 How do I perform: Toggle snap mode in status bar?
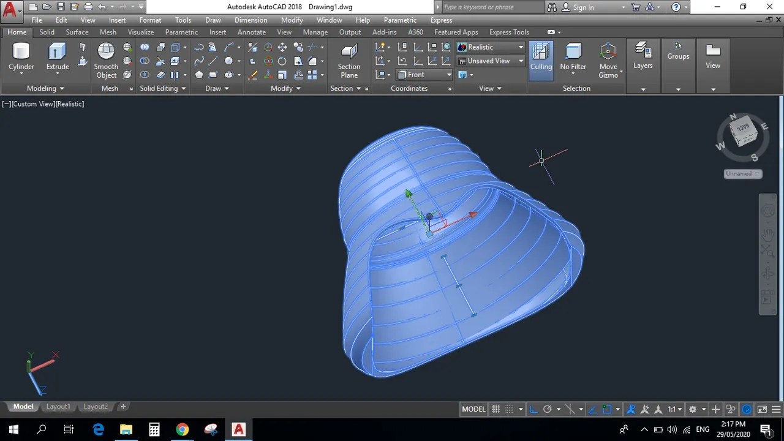click(510, 409)
